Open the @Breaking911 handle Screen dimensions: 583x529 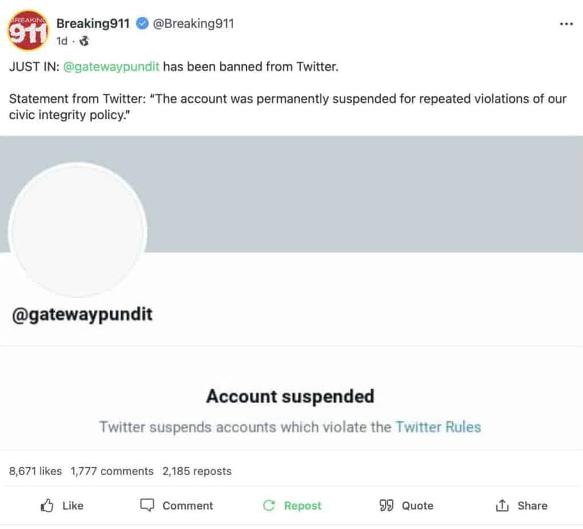click(x=194, y=23)
